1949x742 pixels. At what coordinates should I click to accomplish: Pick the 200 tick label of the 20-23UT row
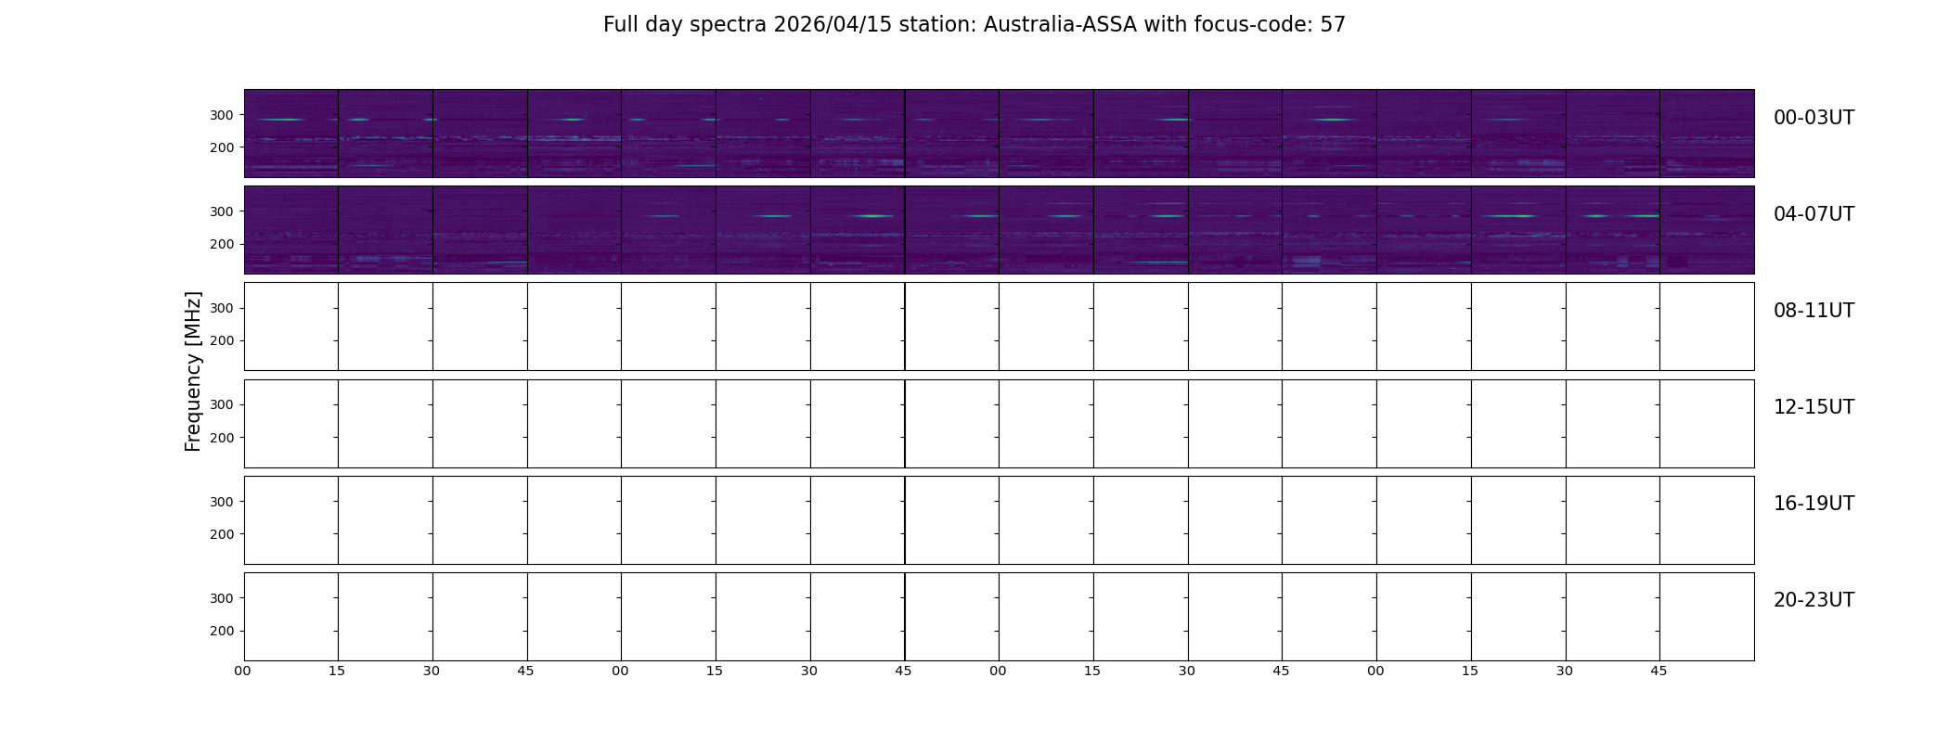(222, 631)
